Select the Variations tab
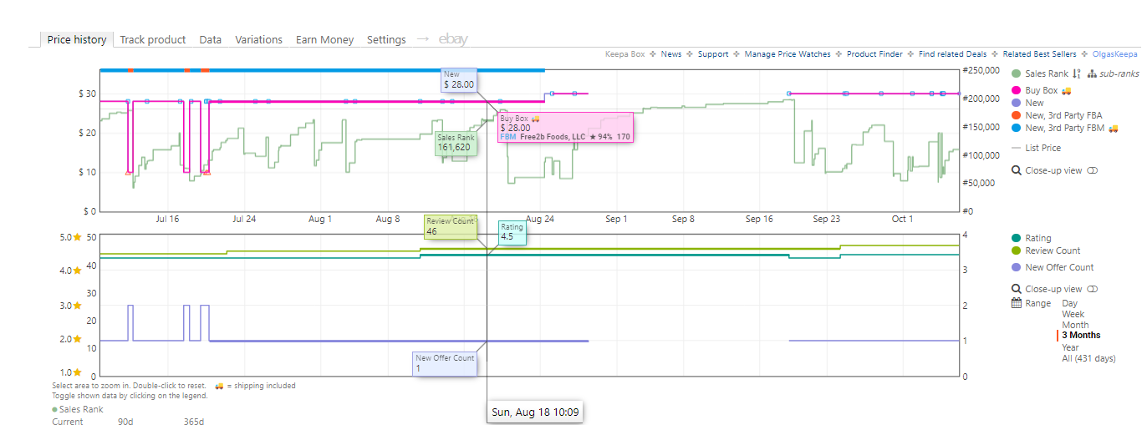The width and height of the screenshot is (1147, 425). tap(259, 39)
